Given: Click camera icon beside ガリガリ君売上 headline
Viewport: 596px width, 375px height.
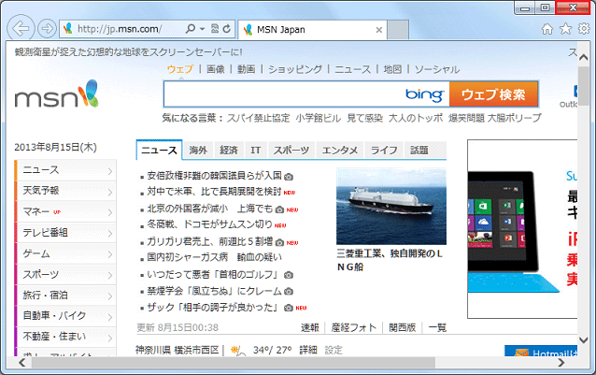Looking at the screenshot, I should pyautogui.click(x=279, y=242).
